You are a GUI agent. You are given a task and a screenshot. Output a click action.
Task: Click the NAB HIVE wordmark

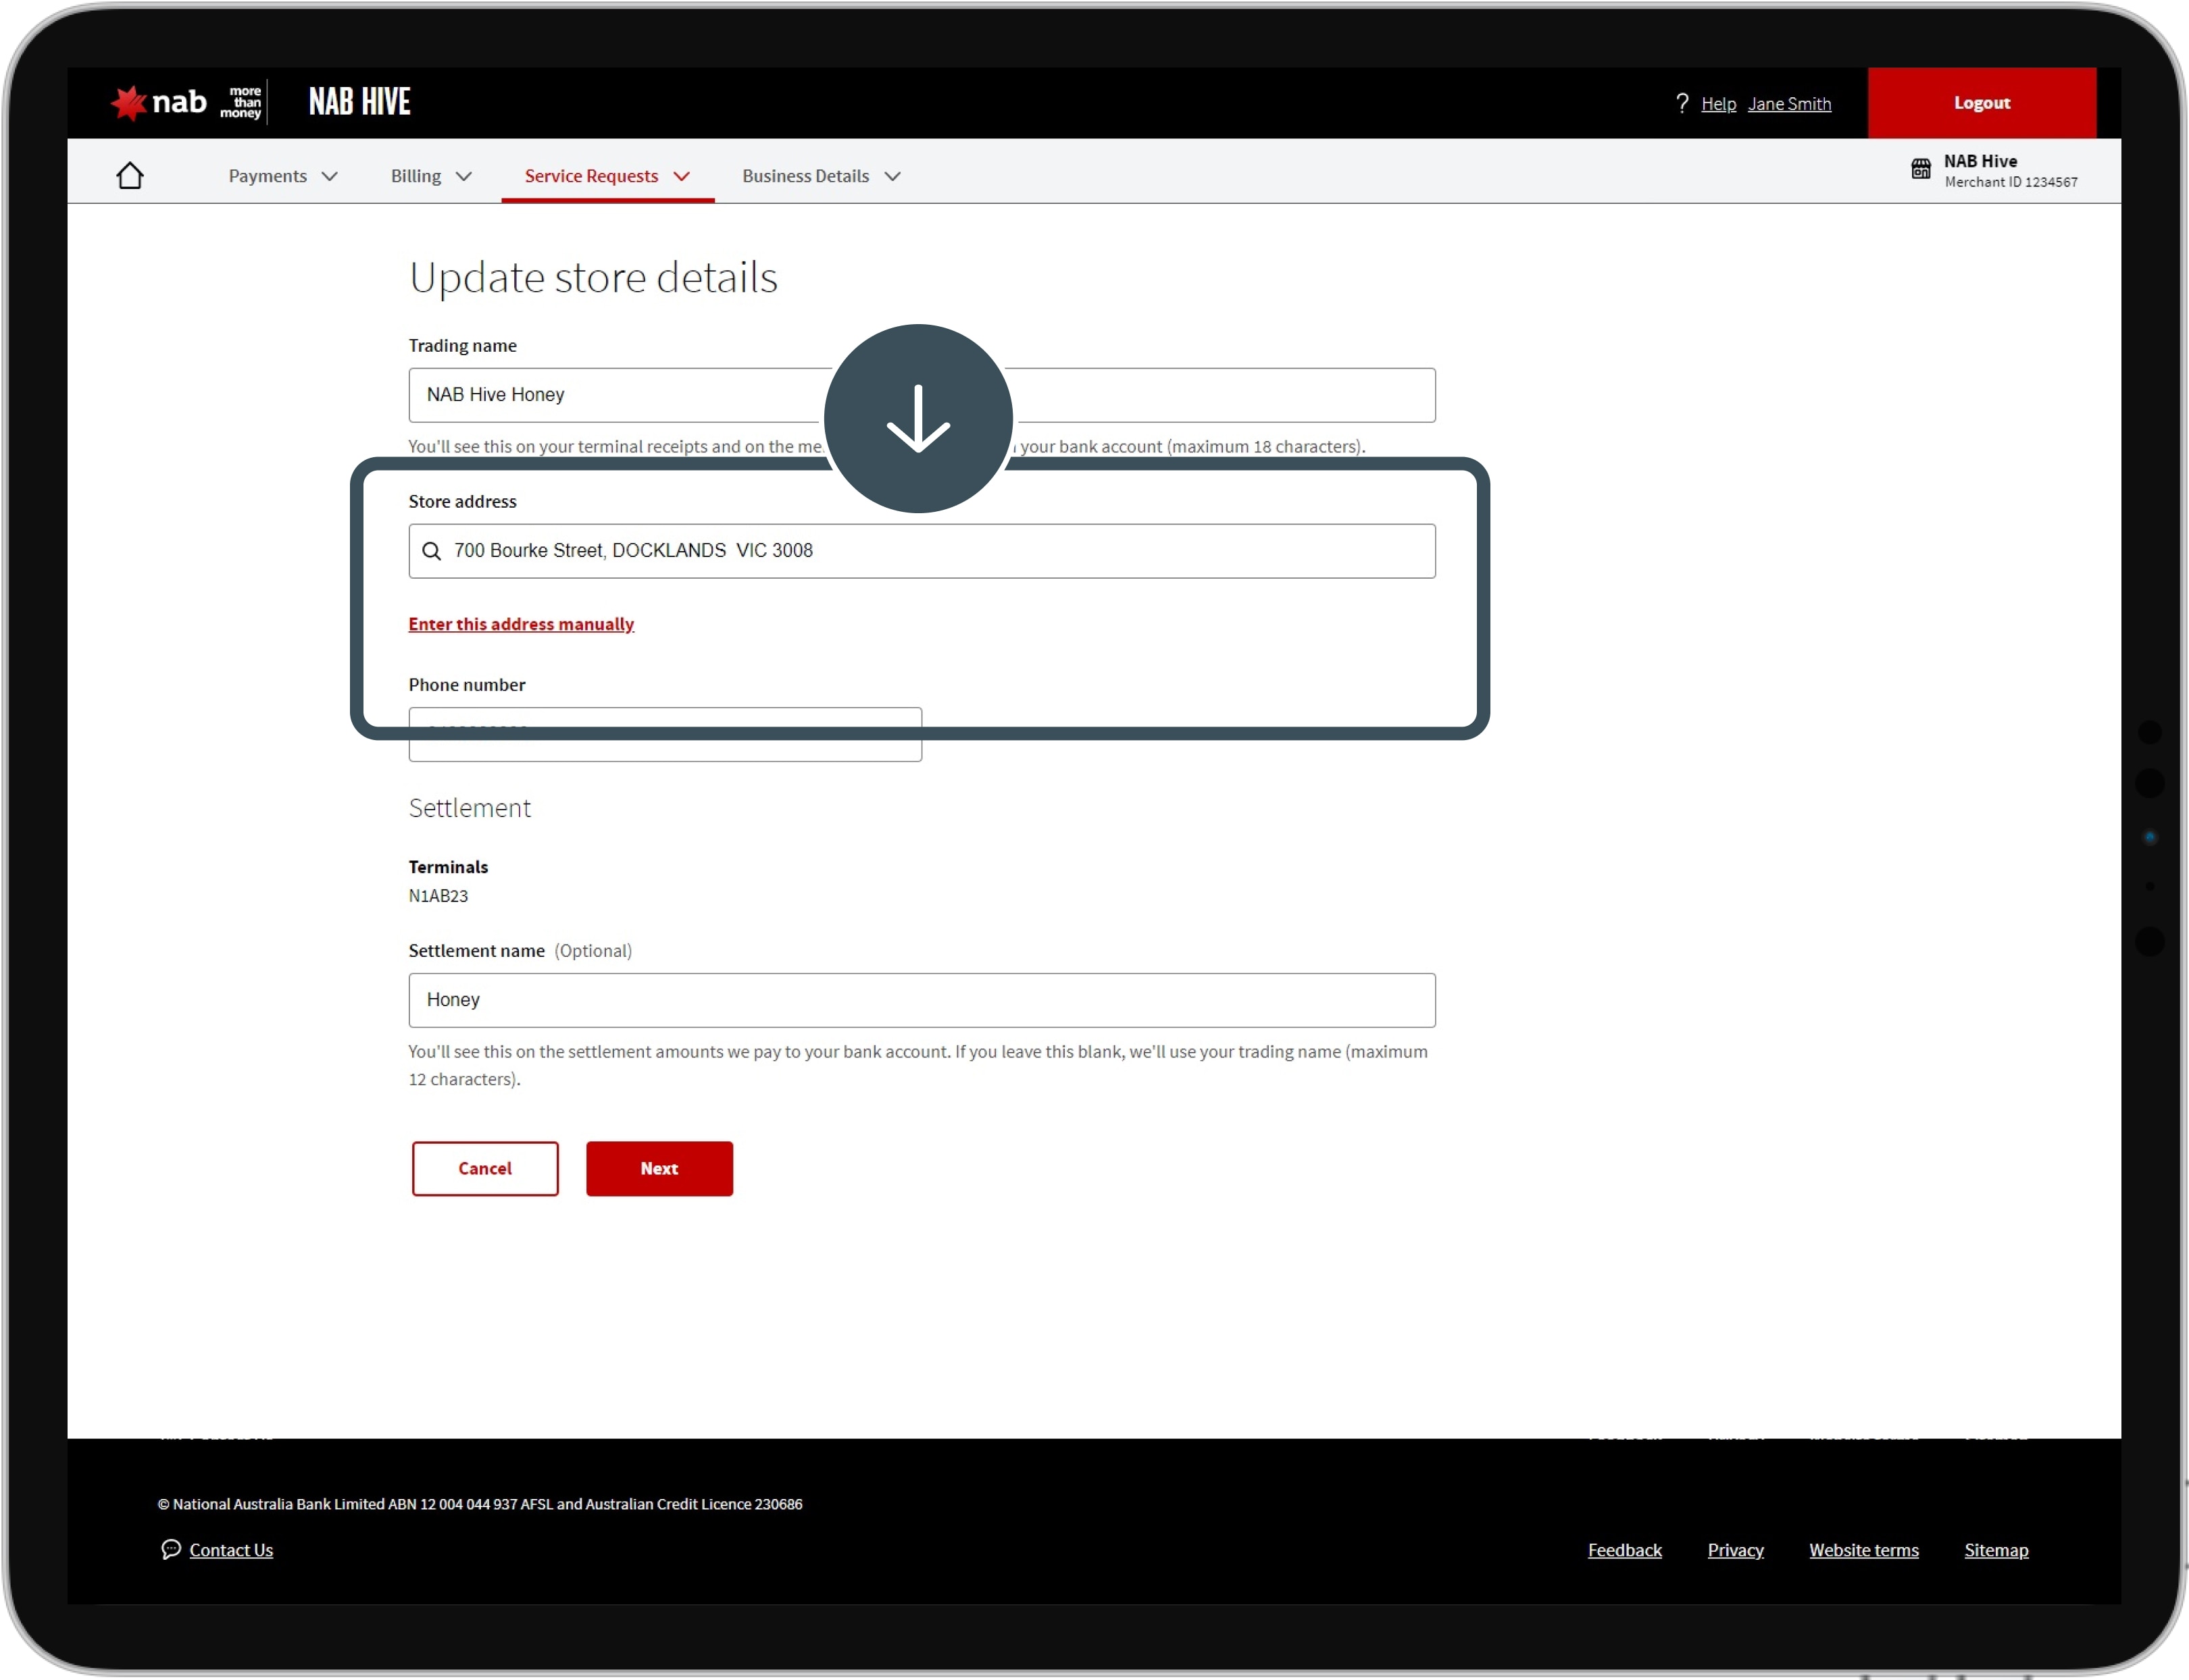[359, 102]
